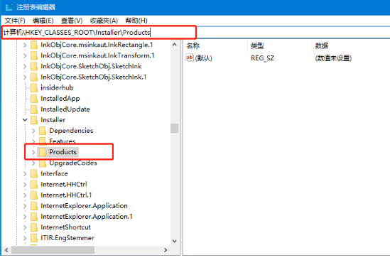Image resolution: width=390 pixels, height=260 pixels.
Task: Select the InstalledApp key label
Action: pos(60,99)
